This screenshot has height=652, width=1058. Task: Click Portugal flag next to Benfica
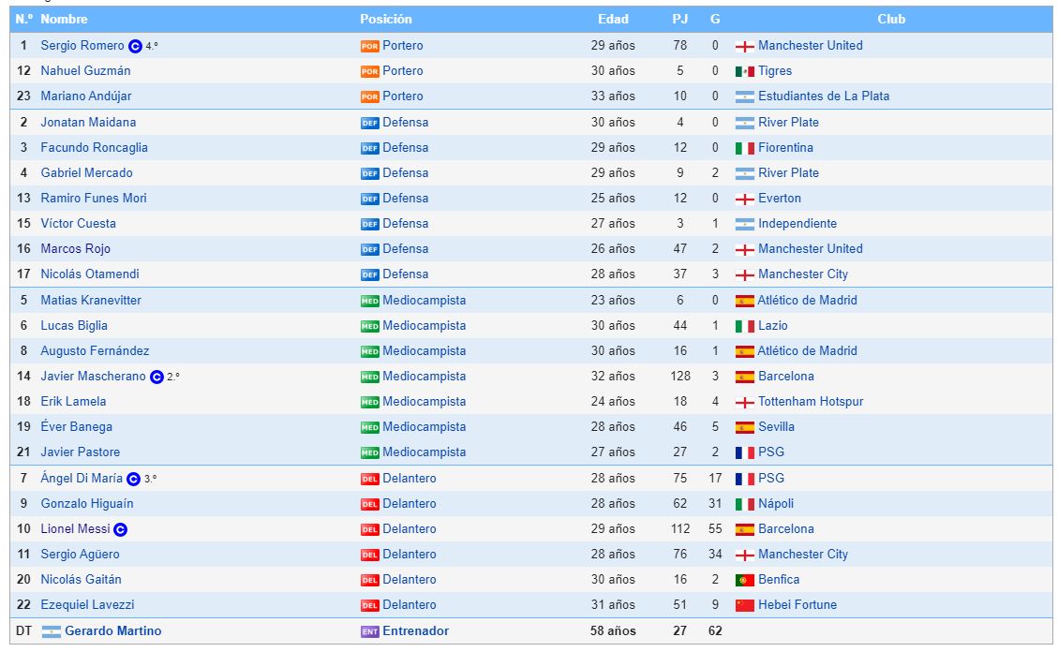744,580
